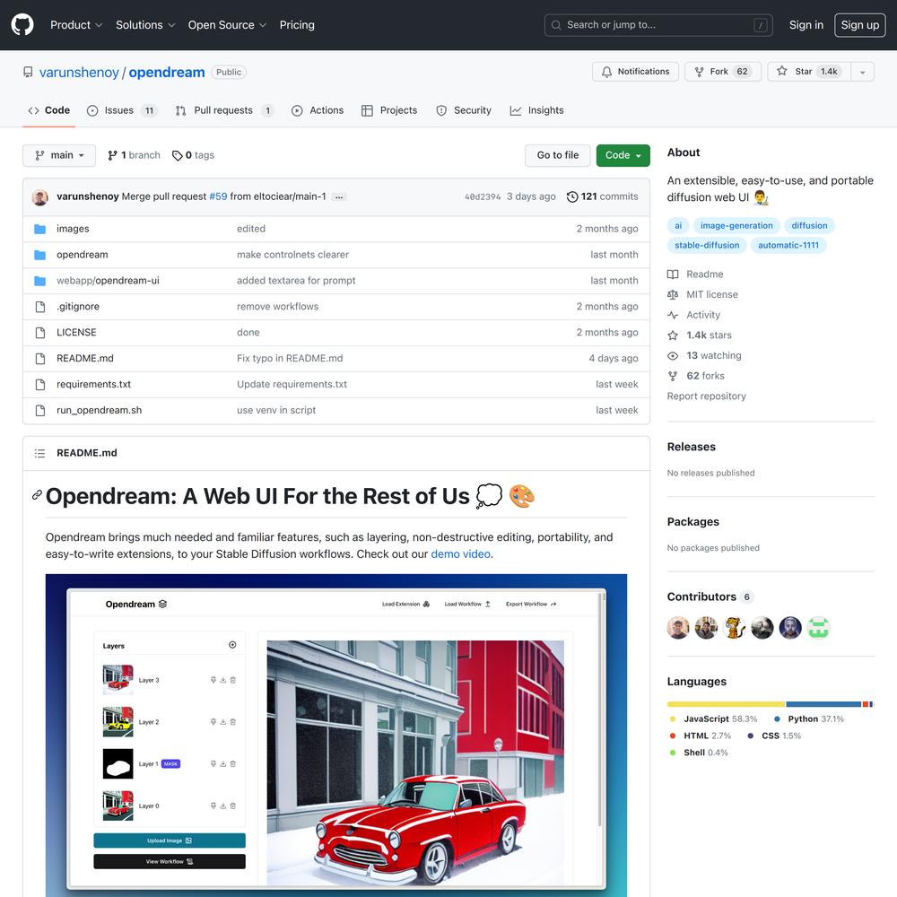Click varunshenoy's commit avatar

[x=40, y=196]
